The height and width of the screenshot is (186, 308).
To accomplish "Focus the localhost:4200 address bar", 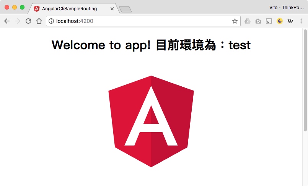I will click(143, 21).
